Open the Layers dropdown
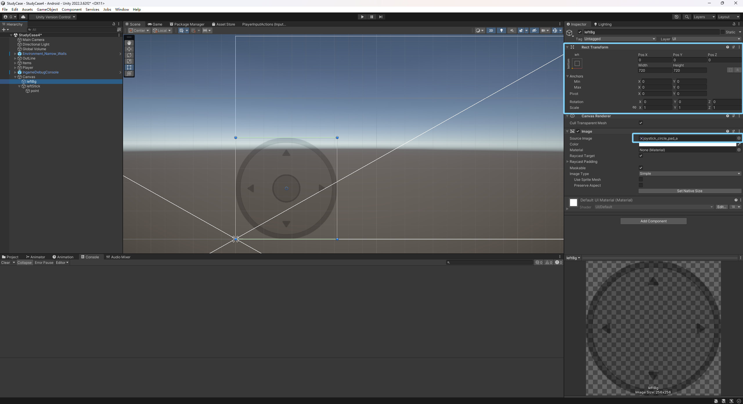 [x=704, y=17]
